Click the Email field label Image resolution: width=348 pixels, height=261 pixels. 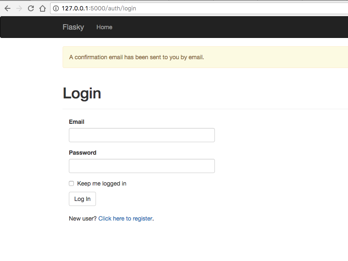tap(76, 122)
